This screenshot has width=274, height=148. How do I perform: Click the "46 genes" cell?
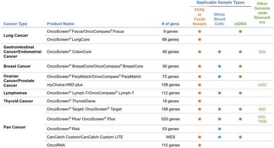(170, 52)
